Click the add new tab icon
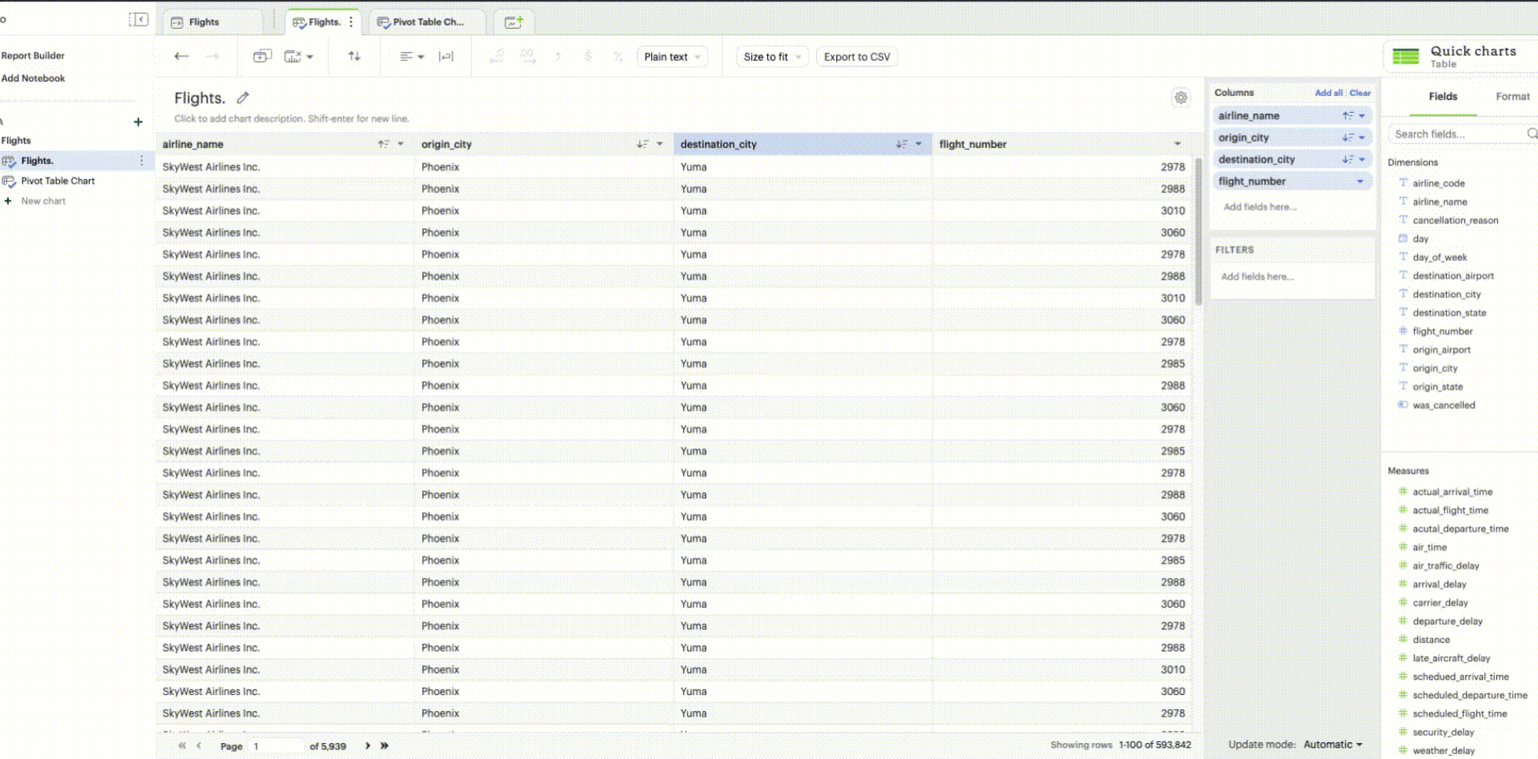The width and height of the screenshot is (1538, 759). [x=513, y=22]
